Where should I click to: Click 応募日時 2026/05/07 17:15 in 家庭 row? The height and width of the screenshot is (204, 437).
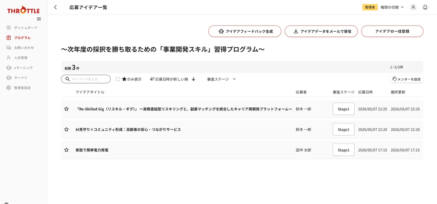[x=373, y=150]
